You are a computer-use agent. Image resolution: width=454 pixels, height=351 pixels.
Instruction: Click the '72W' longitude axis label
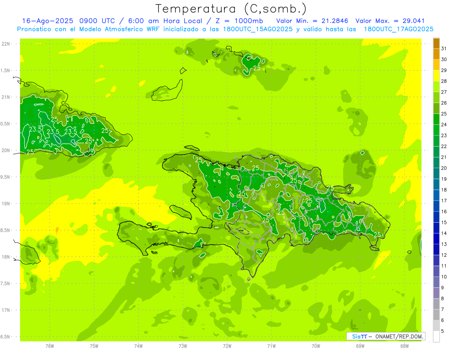click(x=227, y=346)
